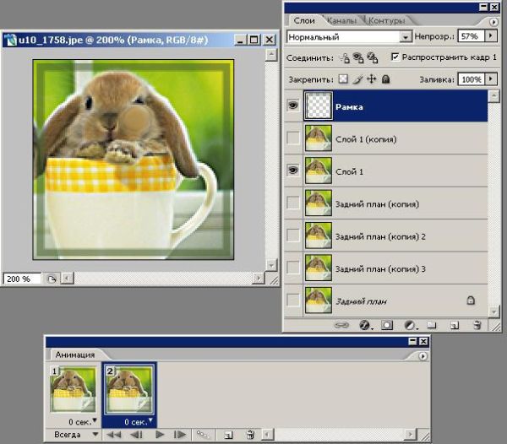Screen dimensions: 507x444
Task: Show the Задний план (копия) 3 layer
Action: [293, 268]
